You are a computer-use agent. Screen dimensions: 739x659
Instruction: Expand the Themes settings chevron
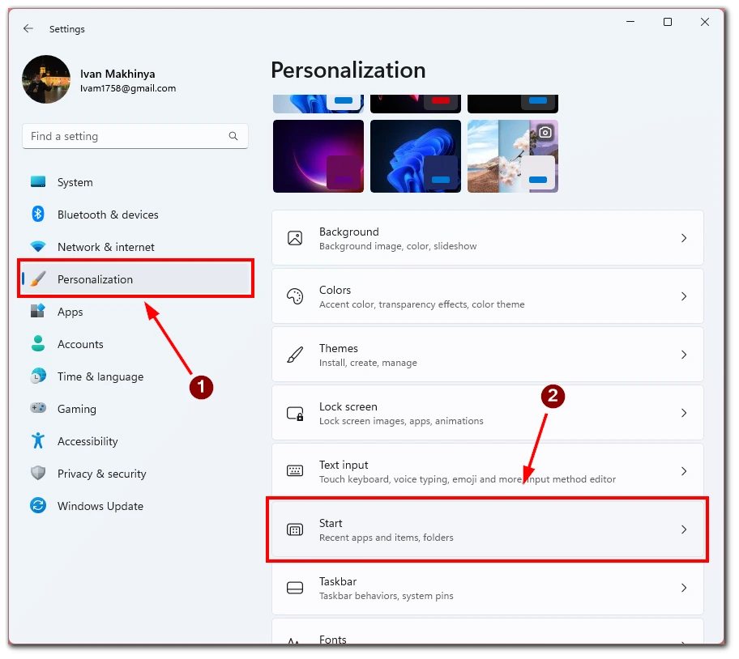tap(684, 355)
